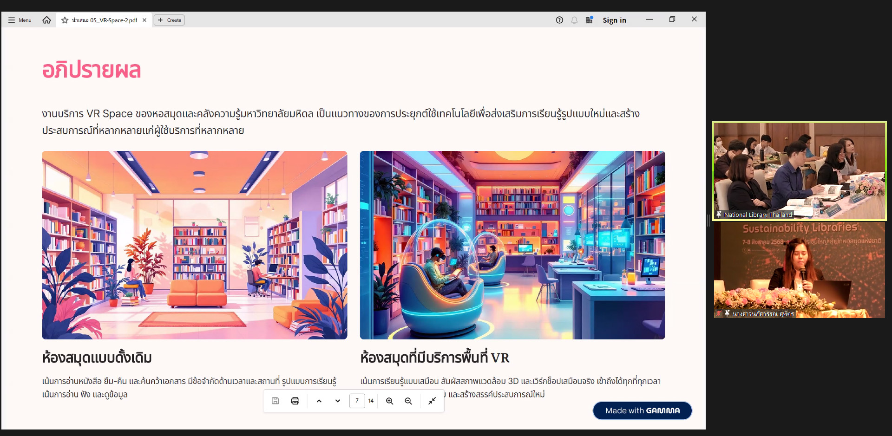
Task: Open the apps grid launcher
Action: [x=589, y=20]
